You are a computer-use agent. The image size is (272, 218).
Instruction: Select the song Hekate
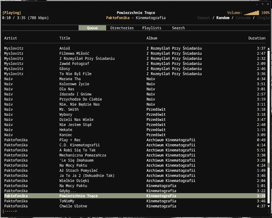pos(135,130)
